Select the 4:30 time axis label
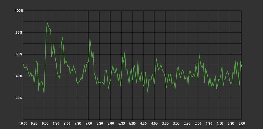 143,124
